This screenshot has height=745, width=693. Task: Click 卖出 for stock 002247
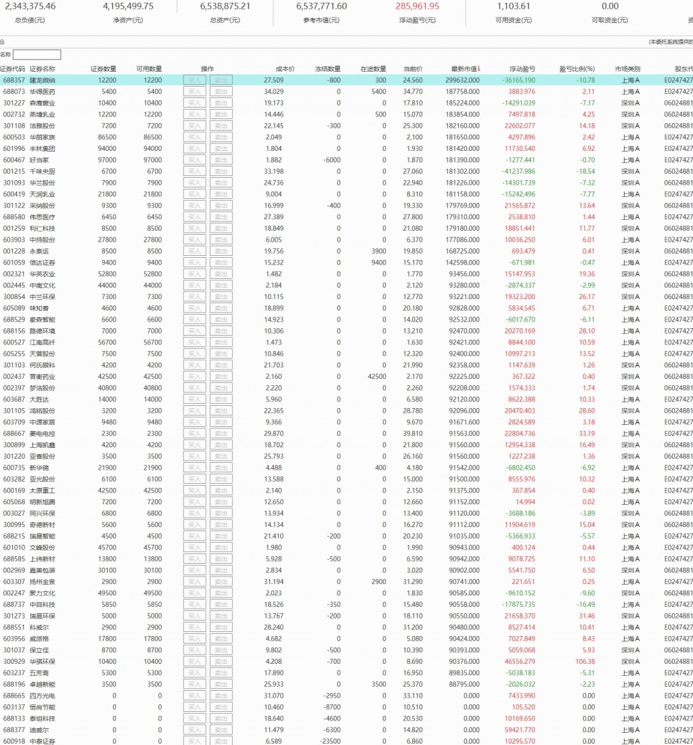(221, 593)
